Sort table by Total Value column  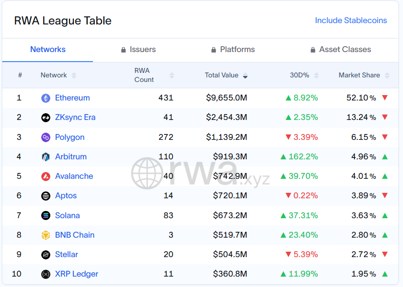tap(245, 76)
